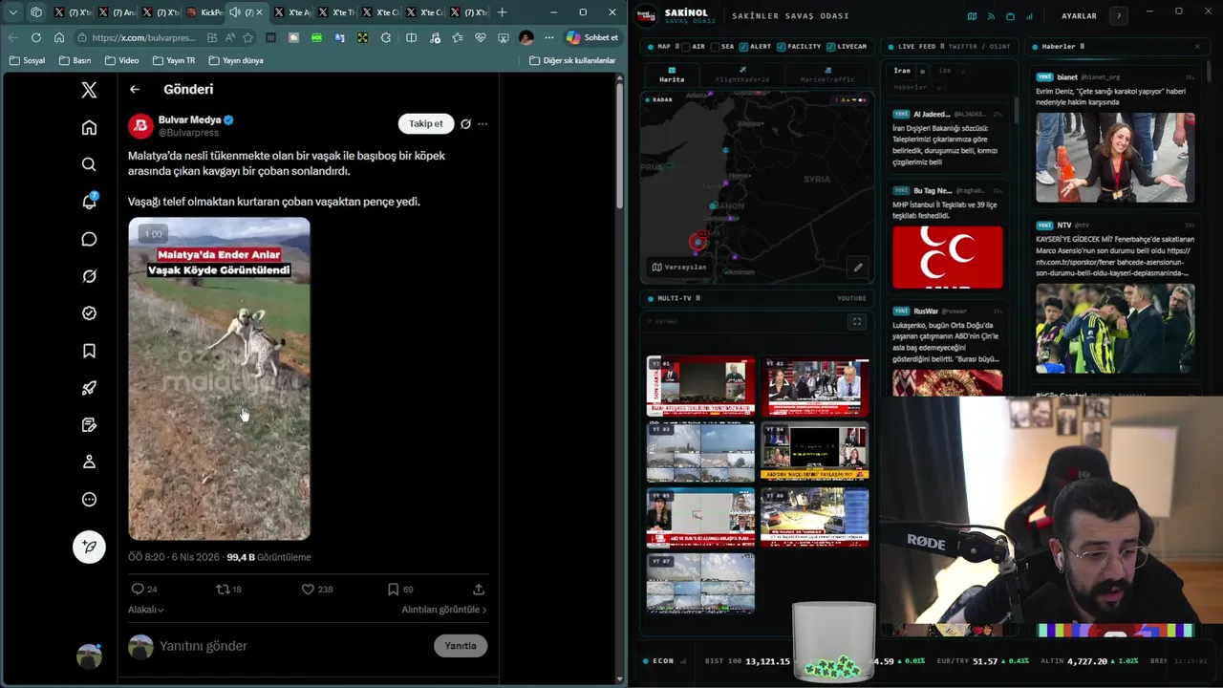Expand Multi-TV to fullscreen

point(857,322)
